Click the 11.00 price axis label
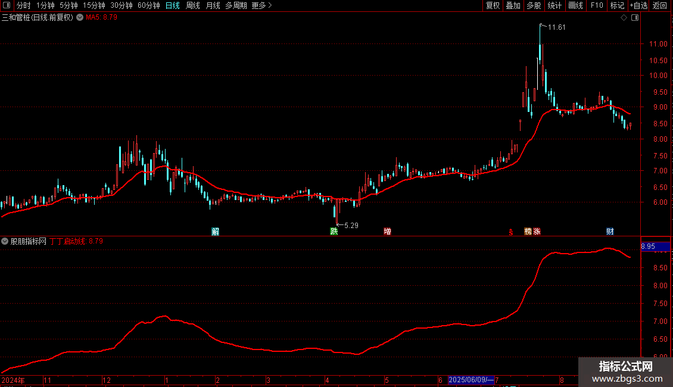The image size is (673, 387). [x=658, y=44]
